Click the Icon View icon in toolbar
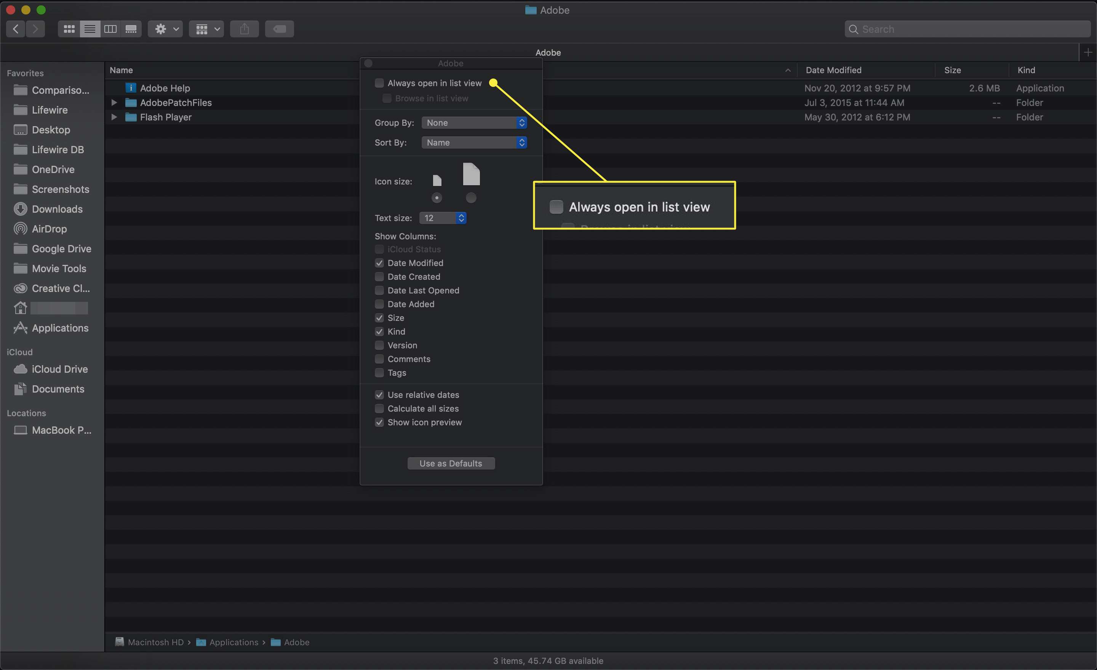The height and width of the screenshot is (670, 1097). click(x=68, y=29)
